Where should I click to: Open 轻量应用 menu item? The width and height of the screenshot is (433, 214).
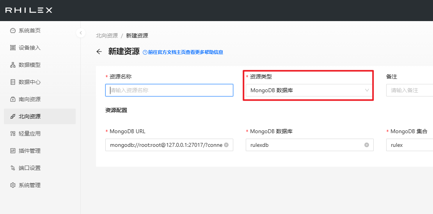point(40,134)
